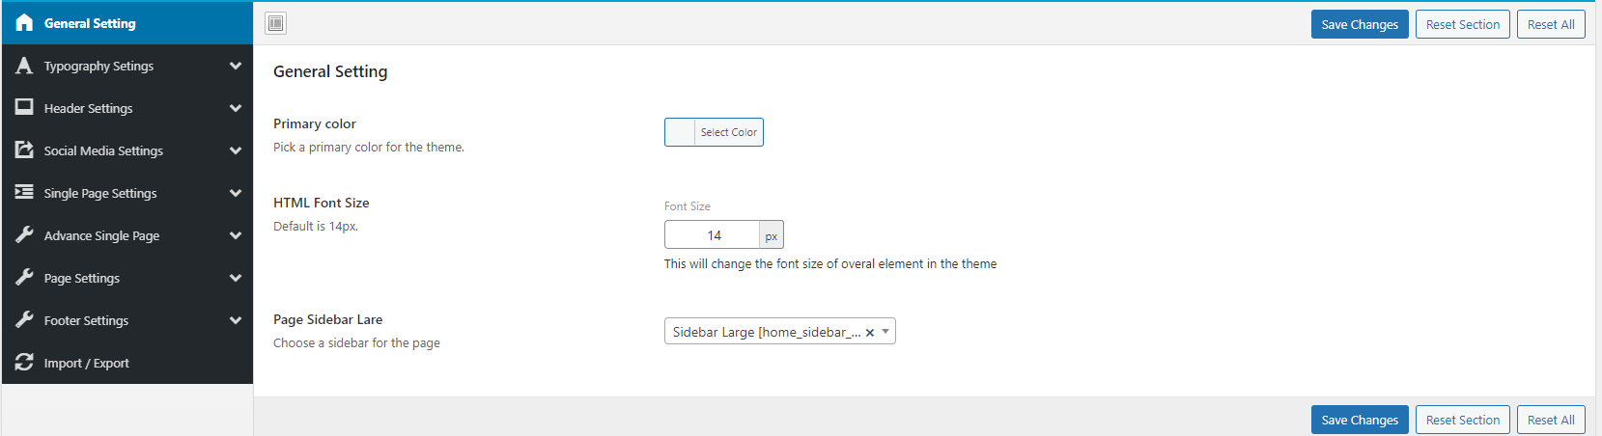Open the Page Sidebar Lare dropdown arrow
This screenshot has width=1602, height=436.
(x=885, y=332)
